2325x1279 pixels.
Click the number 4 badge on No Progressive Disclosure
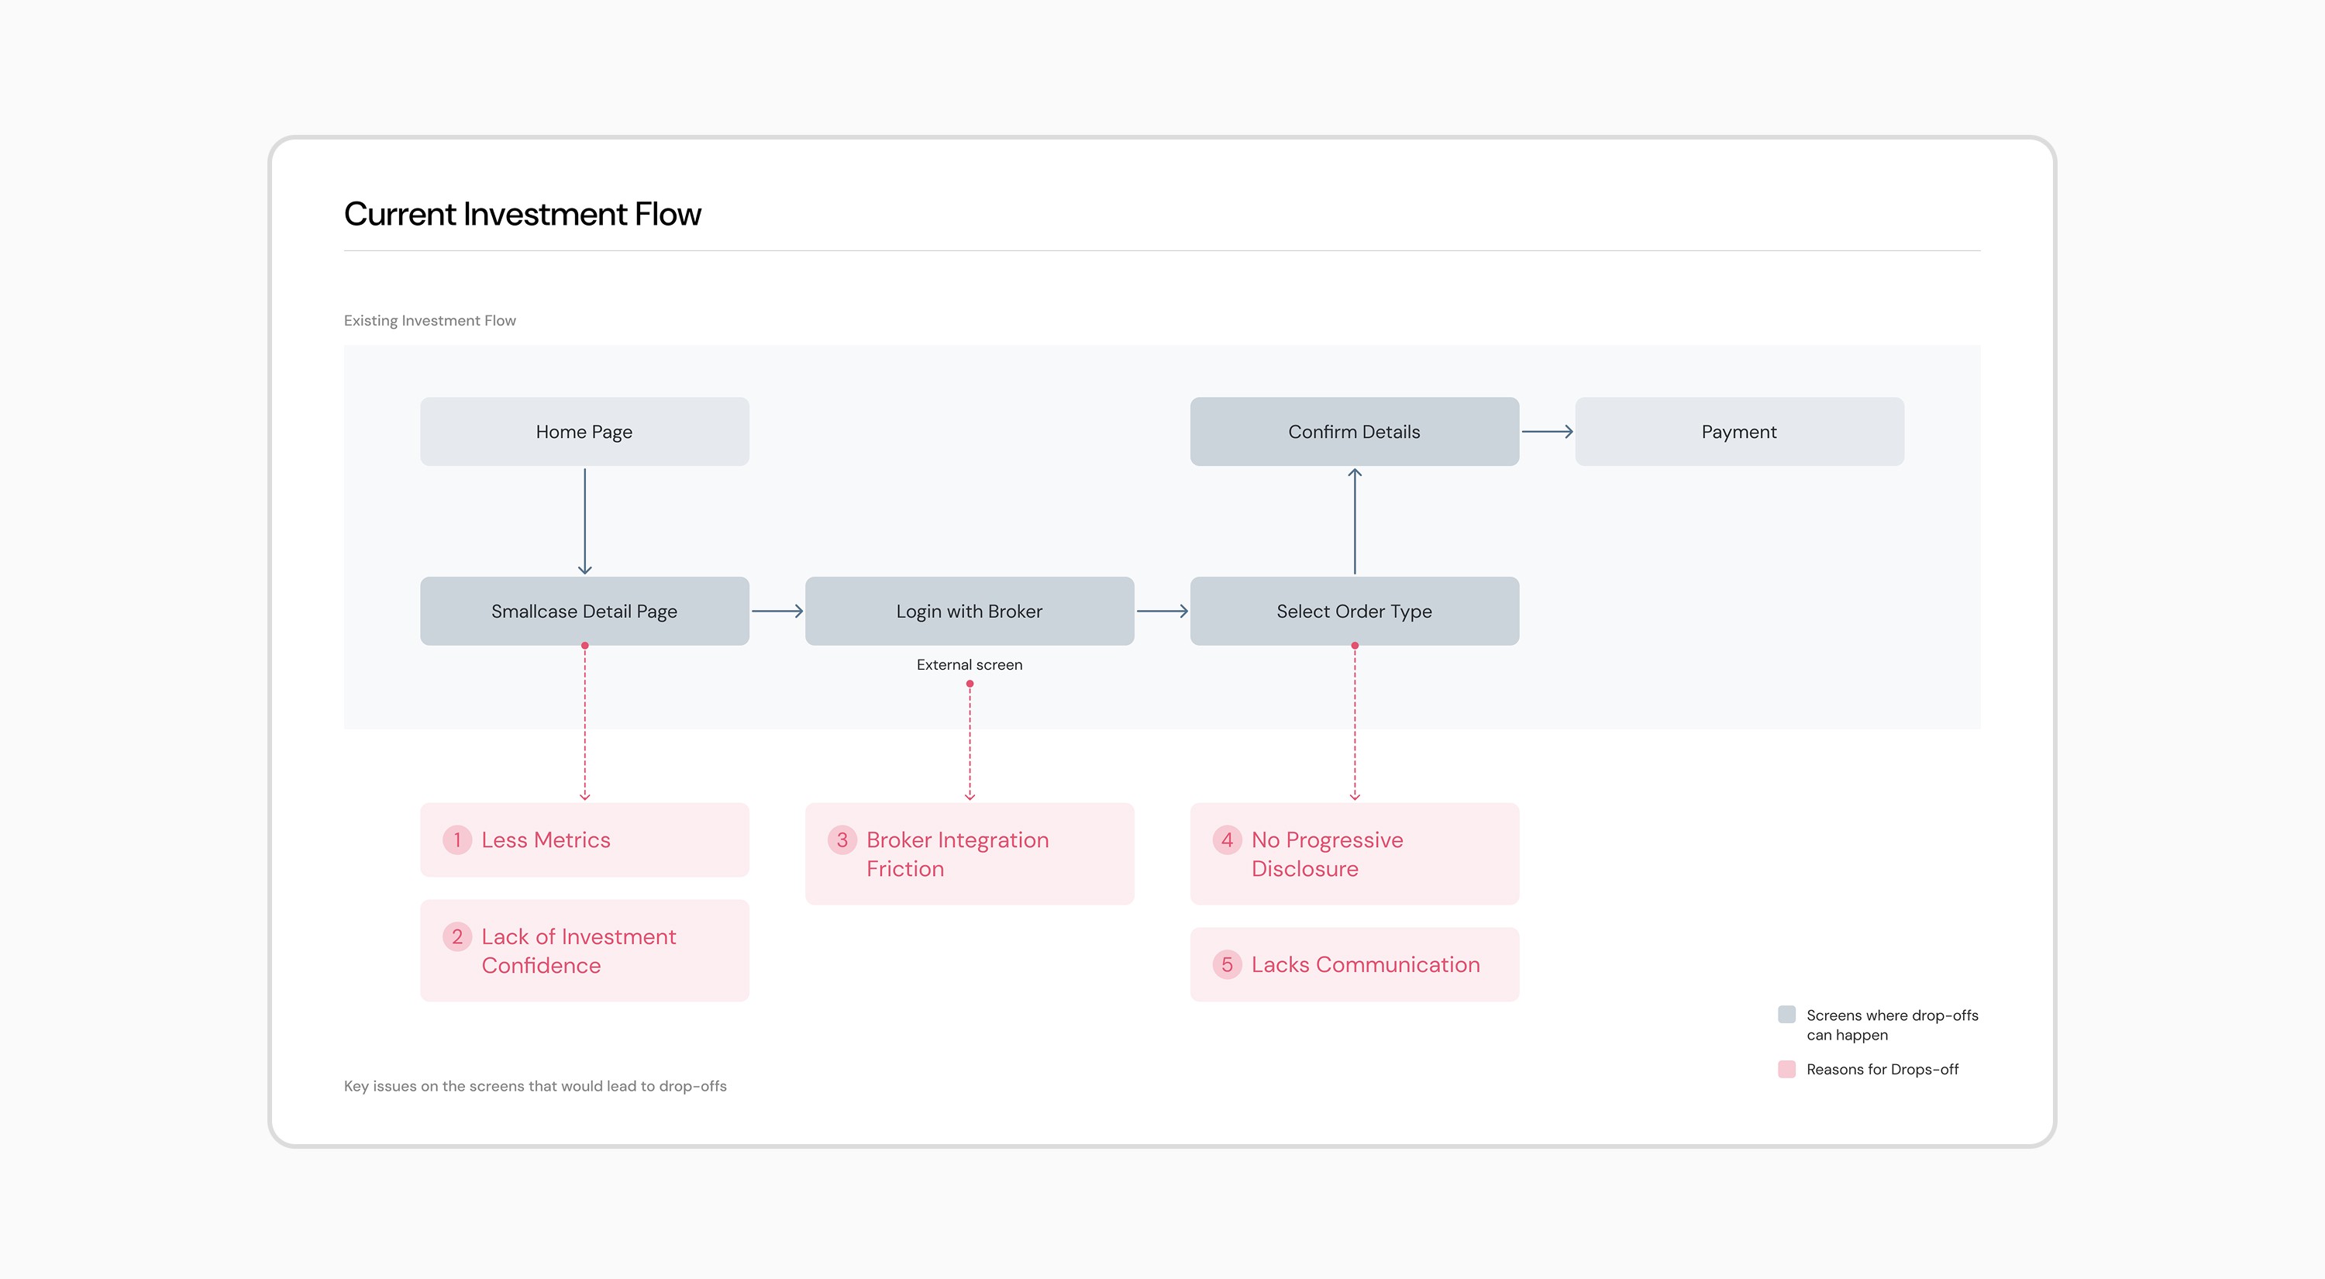point(1227,839)
